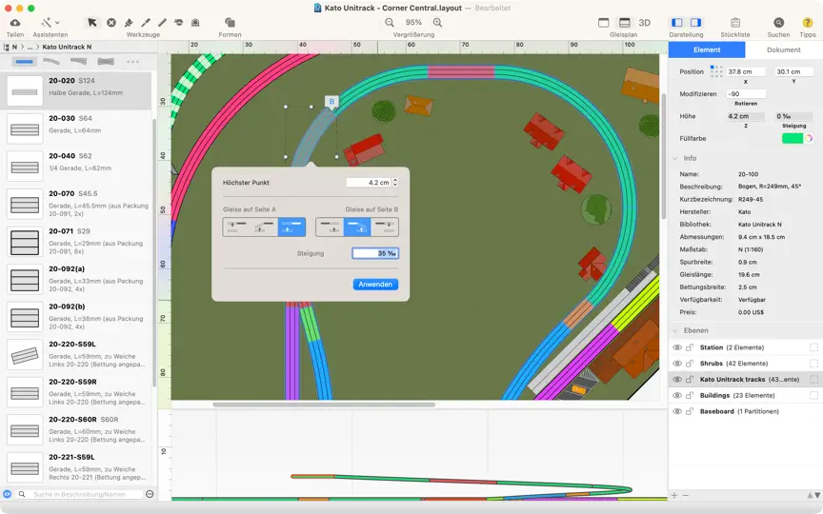Screen dimensions: 823x514
Task: Select library item 20-071 S29
Action: 76,241
